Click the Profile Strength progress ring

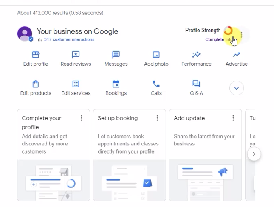[x=228, y=31]
